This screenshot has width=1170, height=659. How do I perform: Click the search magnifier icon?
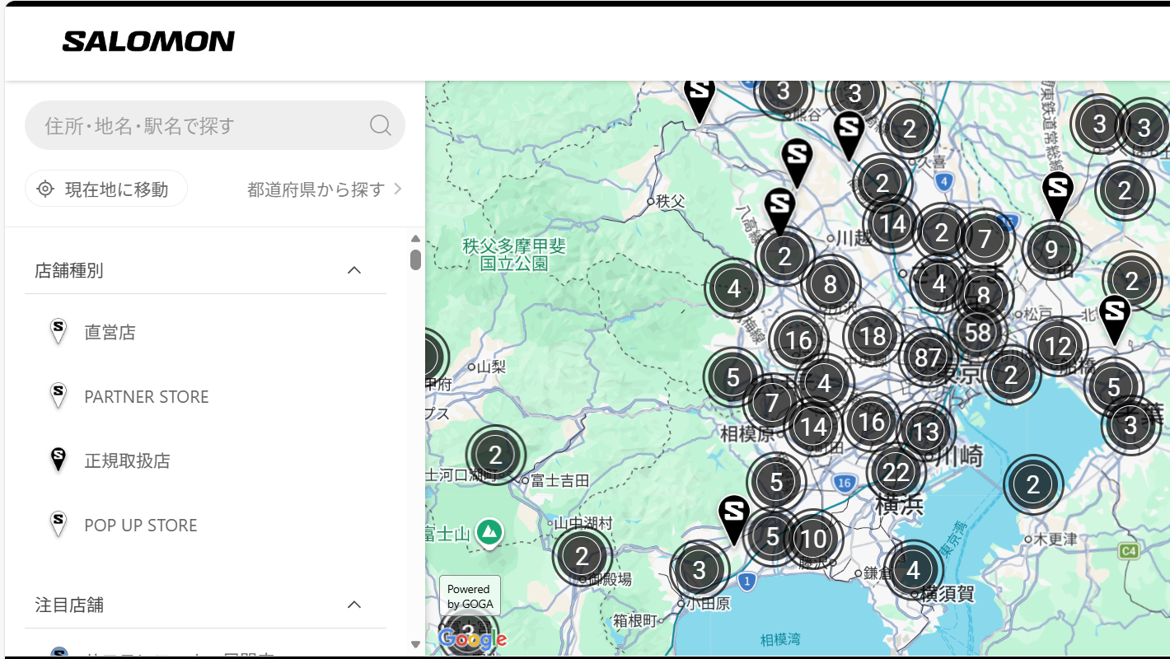[380, 125]
